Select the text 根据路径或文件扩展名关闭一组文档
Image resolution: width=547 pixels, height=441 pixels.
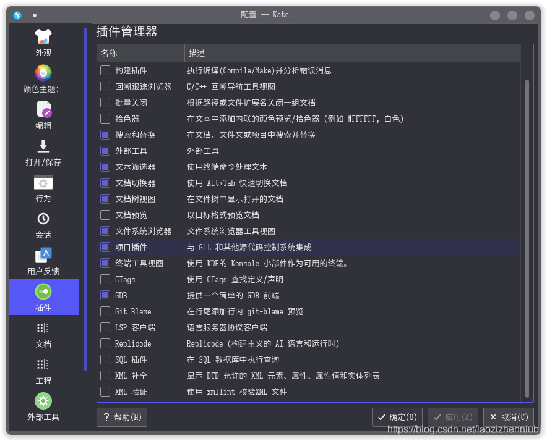click(x=251, y=103)
